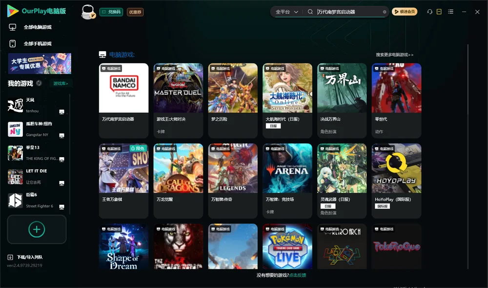Click 搜索更多电脑游戏>> link
Image resolution: width=488 pixels, height=288 pixels.
[x=395, y=55]
